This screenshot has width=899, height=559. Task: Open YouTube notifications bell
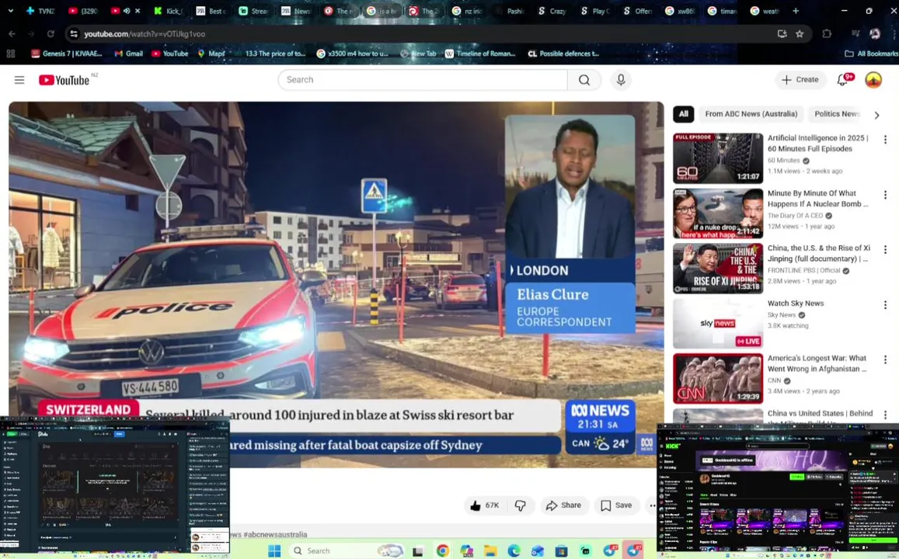[x=843, y=80]
